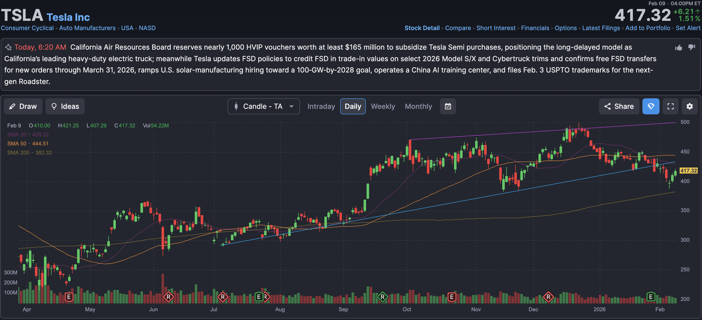
Task: Click the Share button
Action: click(619, 106)
